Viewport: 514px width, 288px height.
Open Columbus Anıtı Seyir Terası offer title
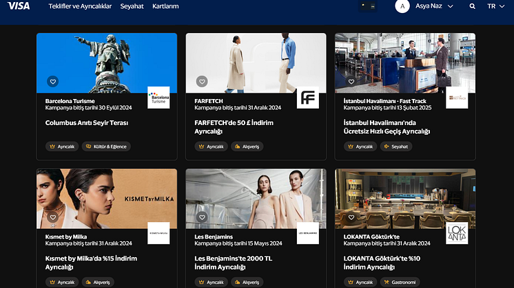(87, 123)
